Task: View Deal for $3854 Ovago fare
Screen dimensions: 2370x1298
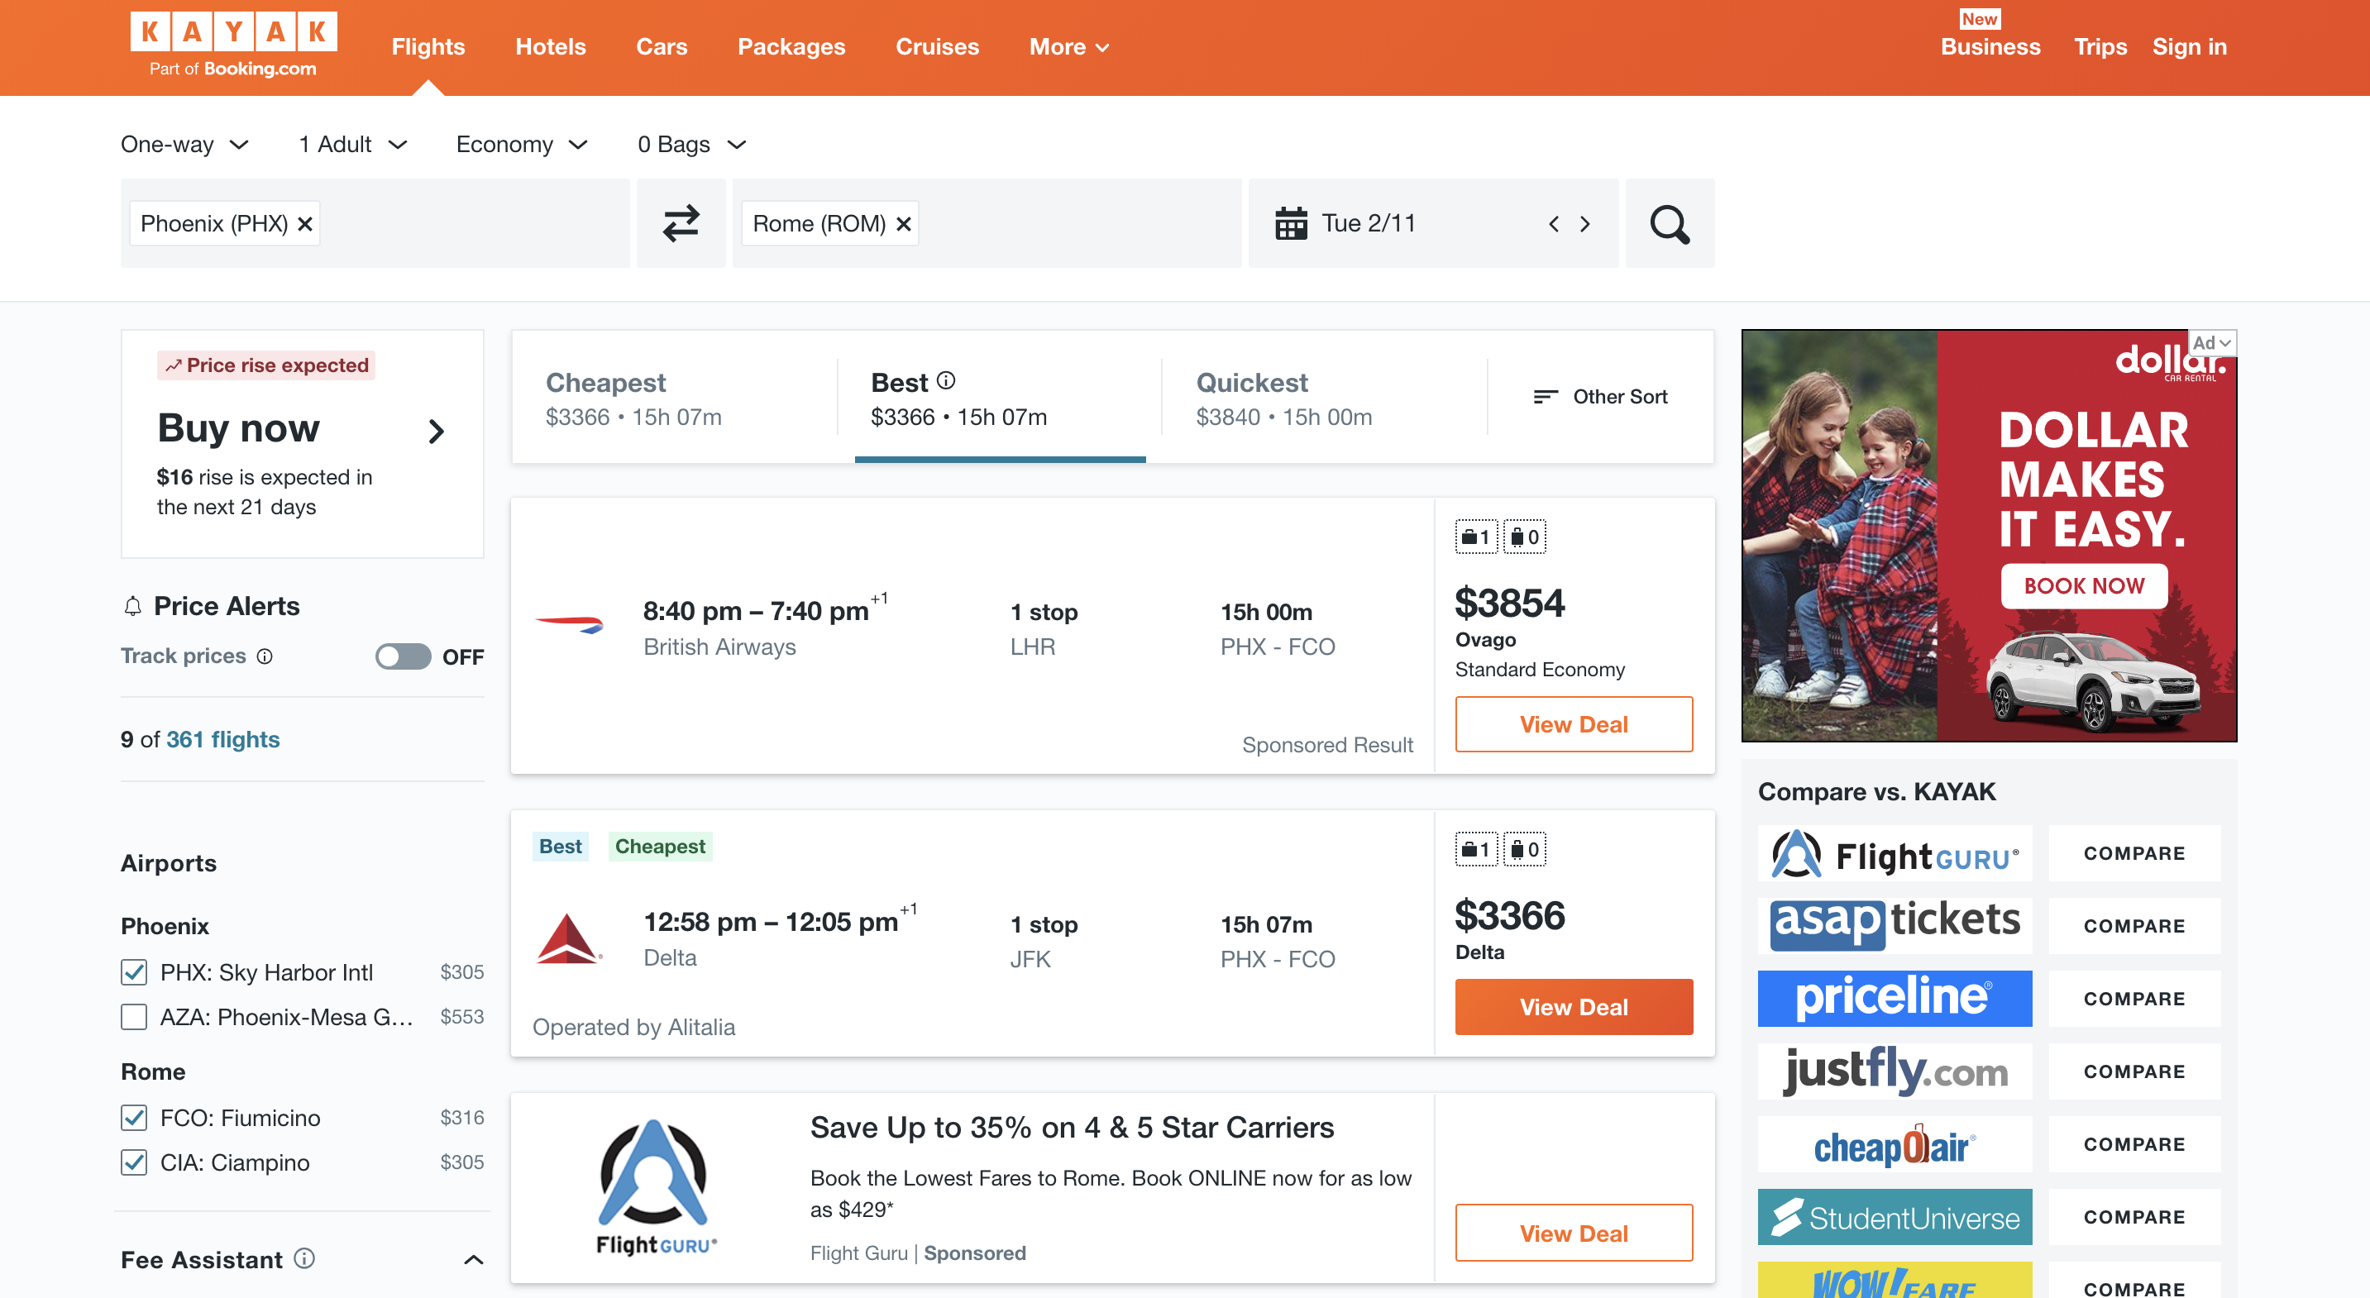Action: point(1574,724)
